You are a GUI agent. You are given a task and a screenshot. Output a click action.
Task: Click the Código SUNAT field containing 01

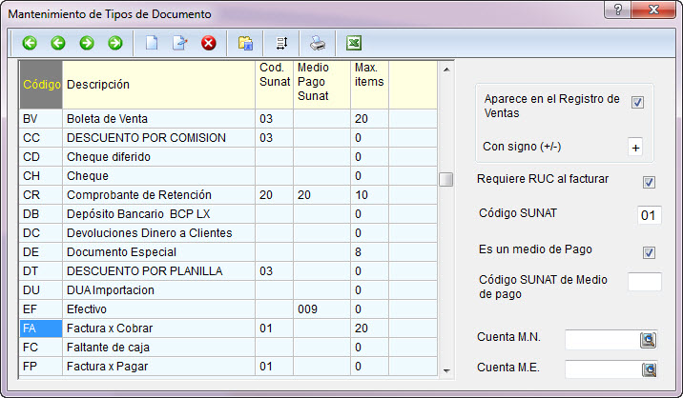click(x=649, y=215)
